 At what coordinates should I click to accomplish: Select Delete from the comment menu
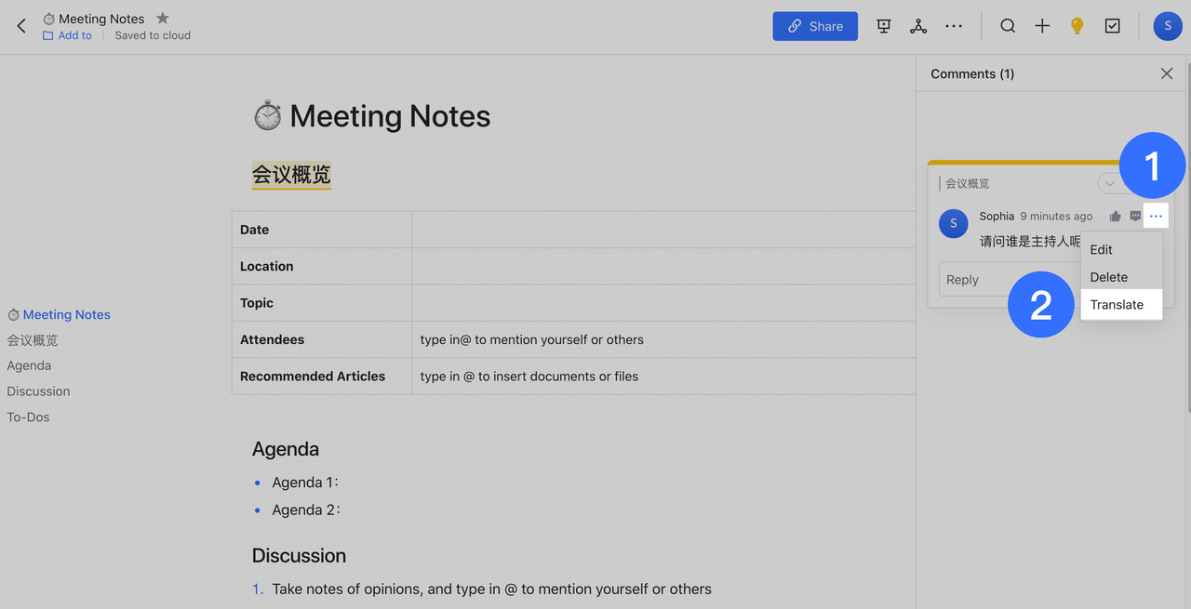(1121, 277)
